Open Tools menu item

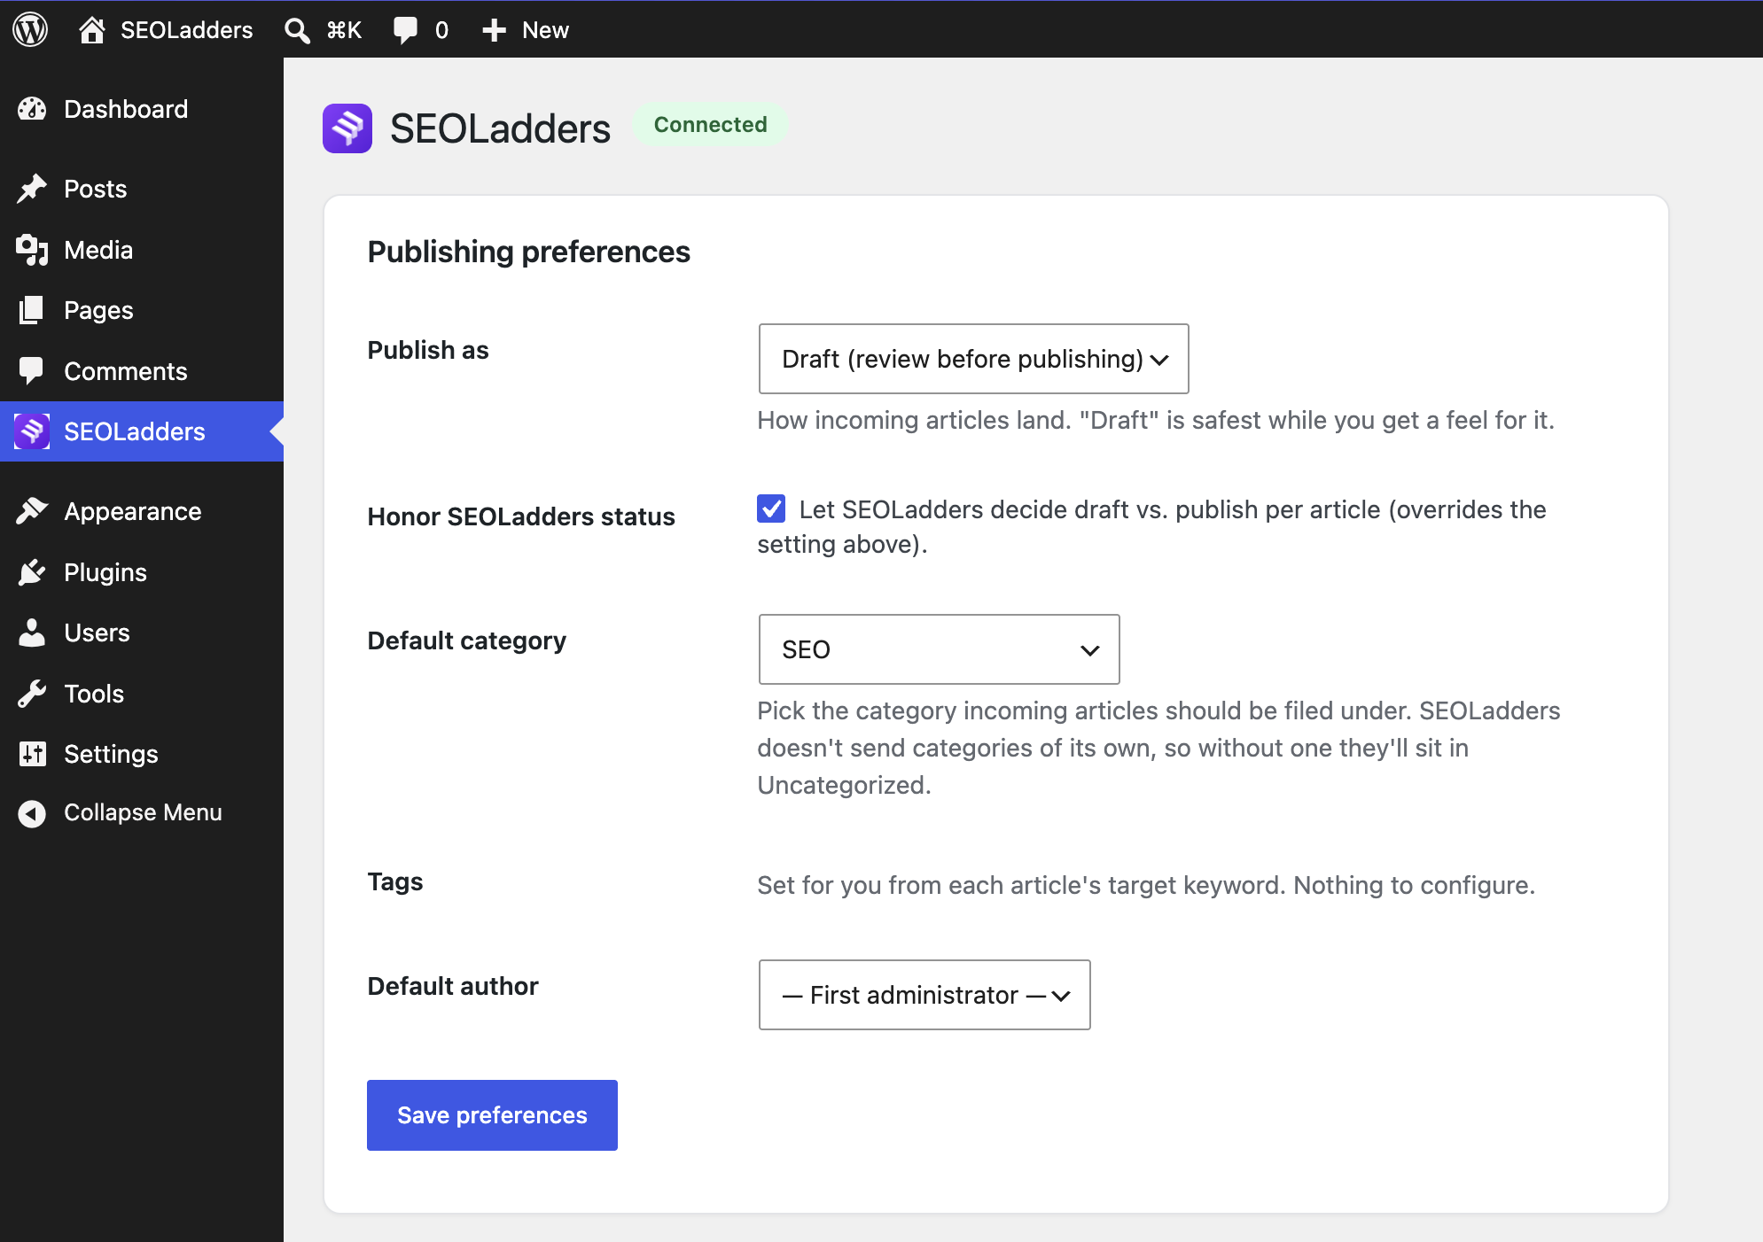(142, 694)
